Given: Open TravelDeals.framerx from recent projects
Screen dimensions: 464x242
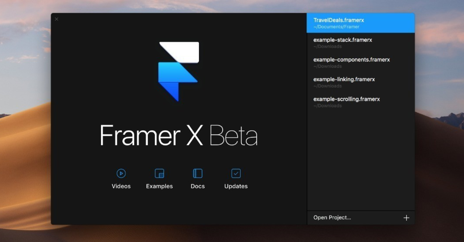Looking at the screenshot, I should (x=361, y=23).
